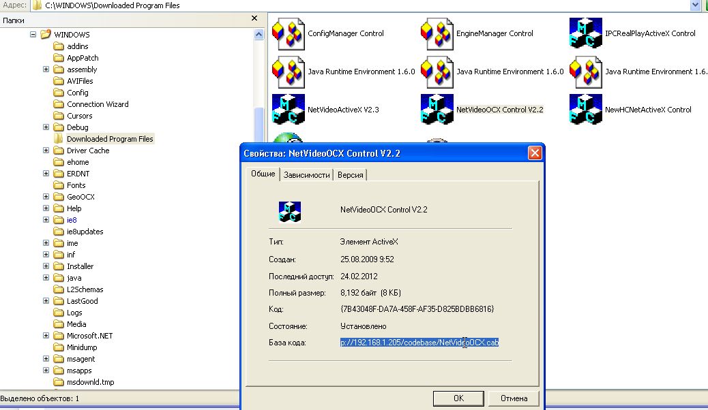Expand the LastGood folder node
Viewport: 708px width, 410px height.
46,301
